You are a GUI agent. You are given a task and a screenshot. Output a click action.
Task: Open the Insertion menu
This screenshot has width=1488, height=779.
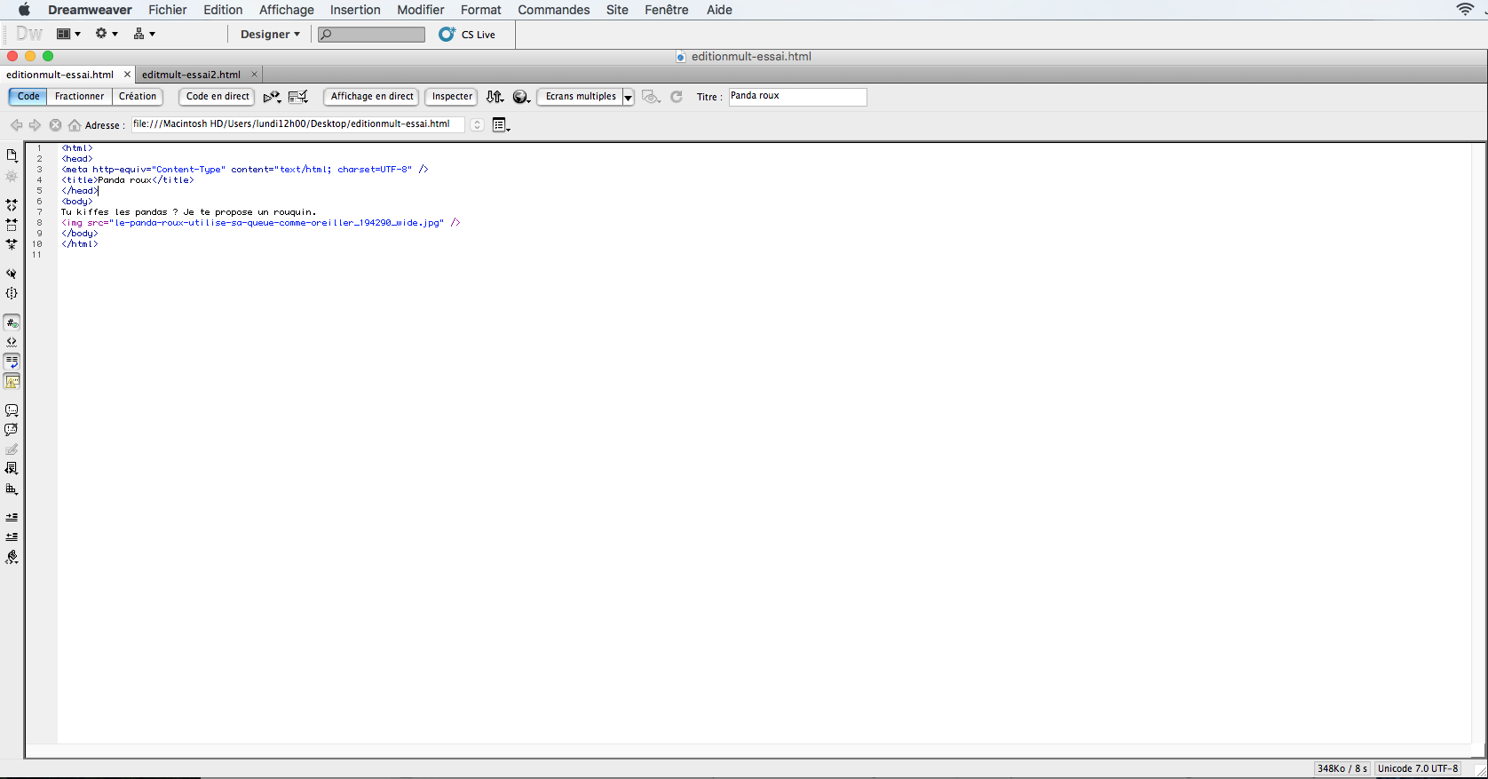[x=355, y=10]
